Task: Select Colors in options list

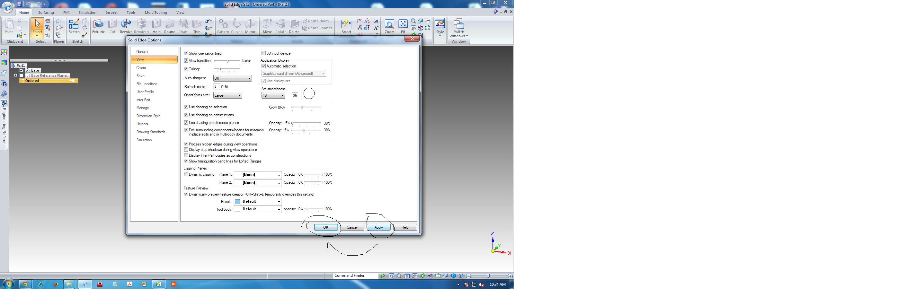Action: 154,68
